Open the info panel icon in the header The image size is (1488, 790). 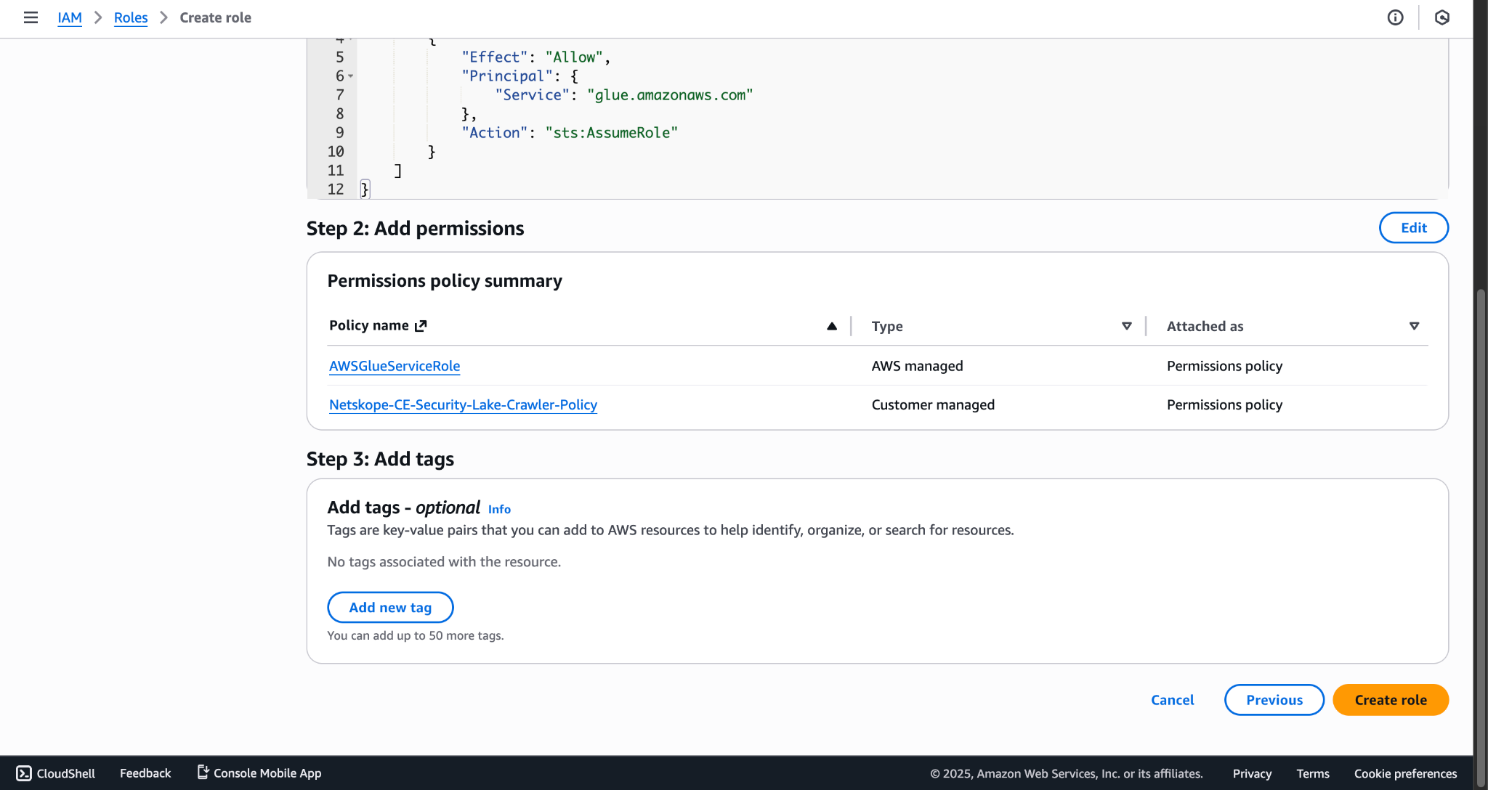(1395, 17)
